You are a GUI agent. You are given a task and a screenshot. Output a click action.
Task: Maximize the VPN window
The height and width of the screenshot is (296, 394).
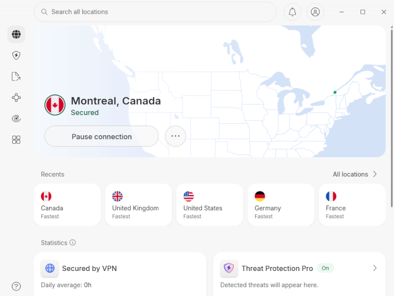(362, 12)
